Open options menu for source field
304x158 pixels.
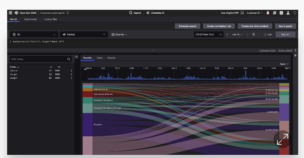click(71, 71)
